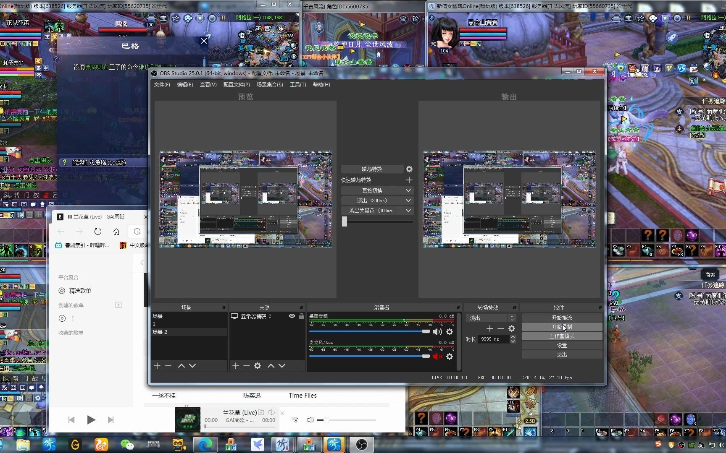Click the transition T-bar slider handle
Viewport: 726px width, 453px height.
pos(345,221)
